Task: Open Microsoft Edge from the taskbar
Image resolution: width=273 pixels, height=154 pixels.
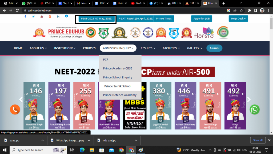Action: (82, 150)
